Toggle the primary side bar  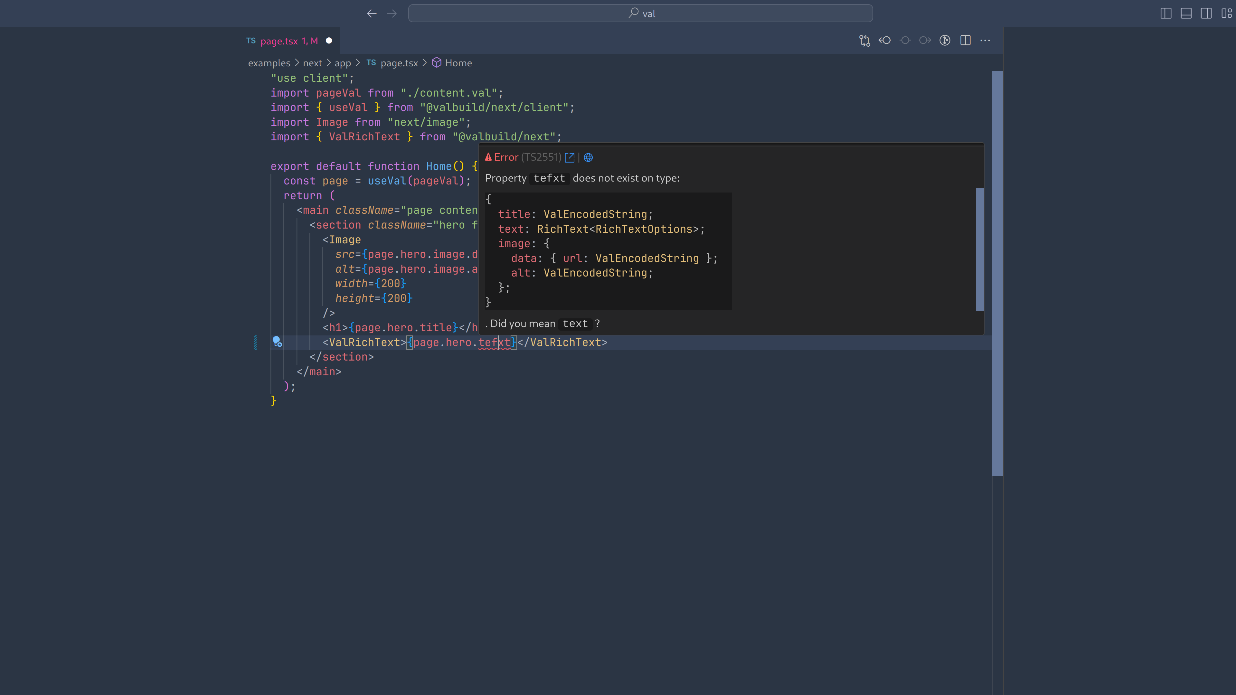(x=1165, y=14)
